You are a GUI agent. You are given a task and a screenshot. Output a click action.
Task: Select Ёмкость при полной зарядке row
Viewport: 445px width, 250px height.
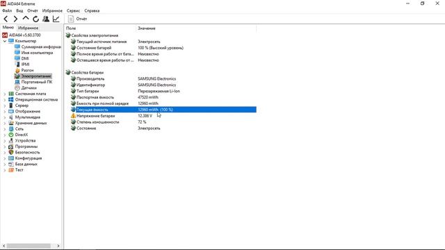[161, 103]
